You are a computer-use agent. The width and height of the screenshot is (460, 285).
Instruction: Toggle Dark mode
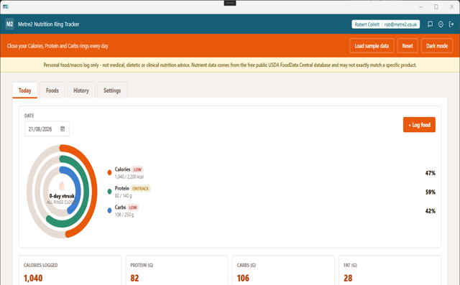pyautogui.click(x=437, y=46)
